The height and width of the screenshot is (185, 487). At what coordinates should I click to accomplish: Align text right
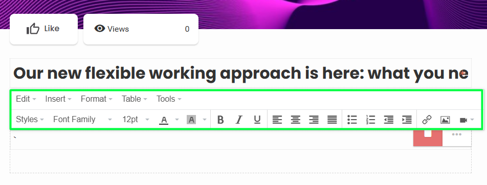[314, 120]
